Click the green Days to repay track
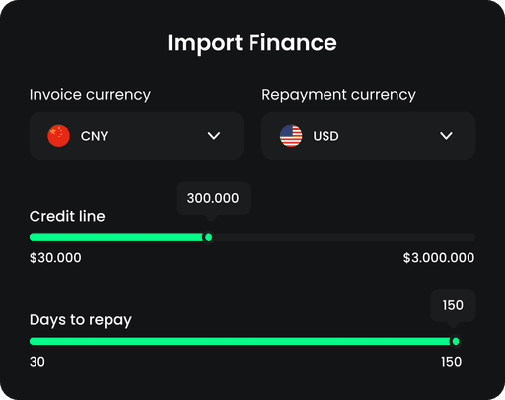Screen dimensions: 505x400 click(240, 342)
